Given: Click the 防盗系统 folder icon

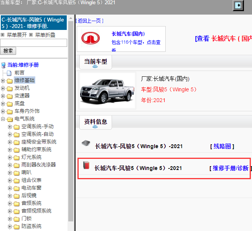Looking at the screenshot, I should pos(16,227).
